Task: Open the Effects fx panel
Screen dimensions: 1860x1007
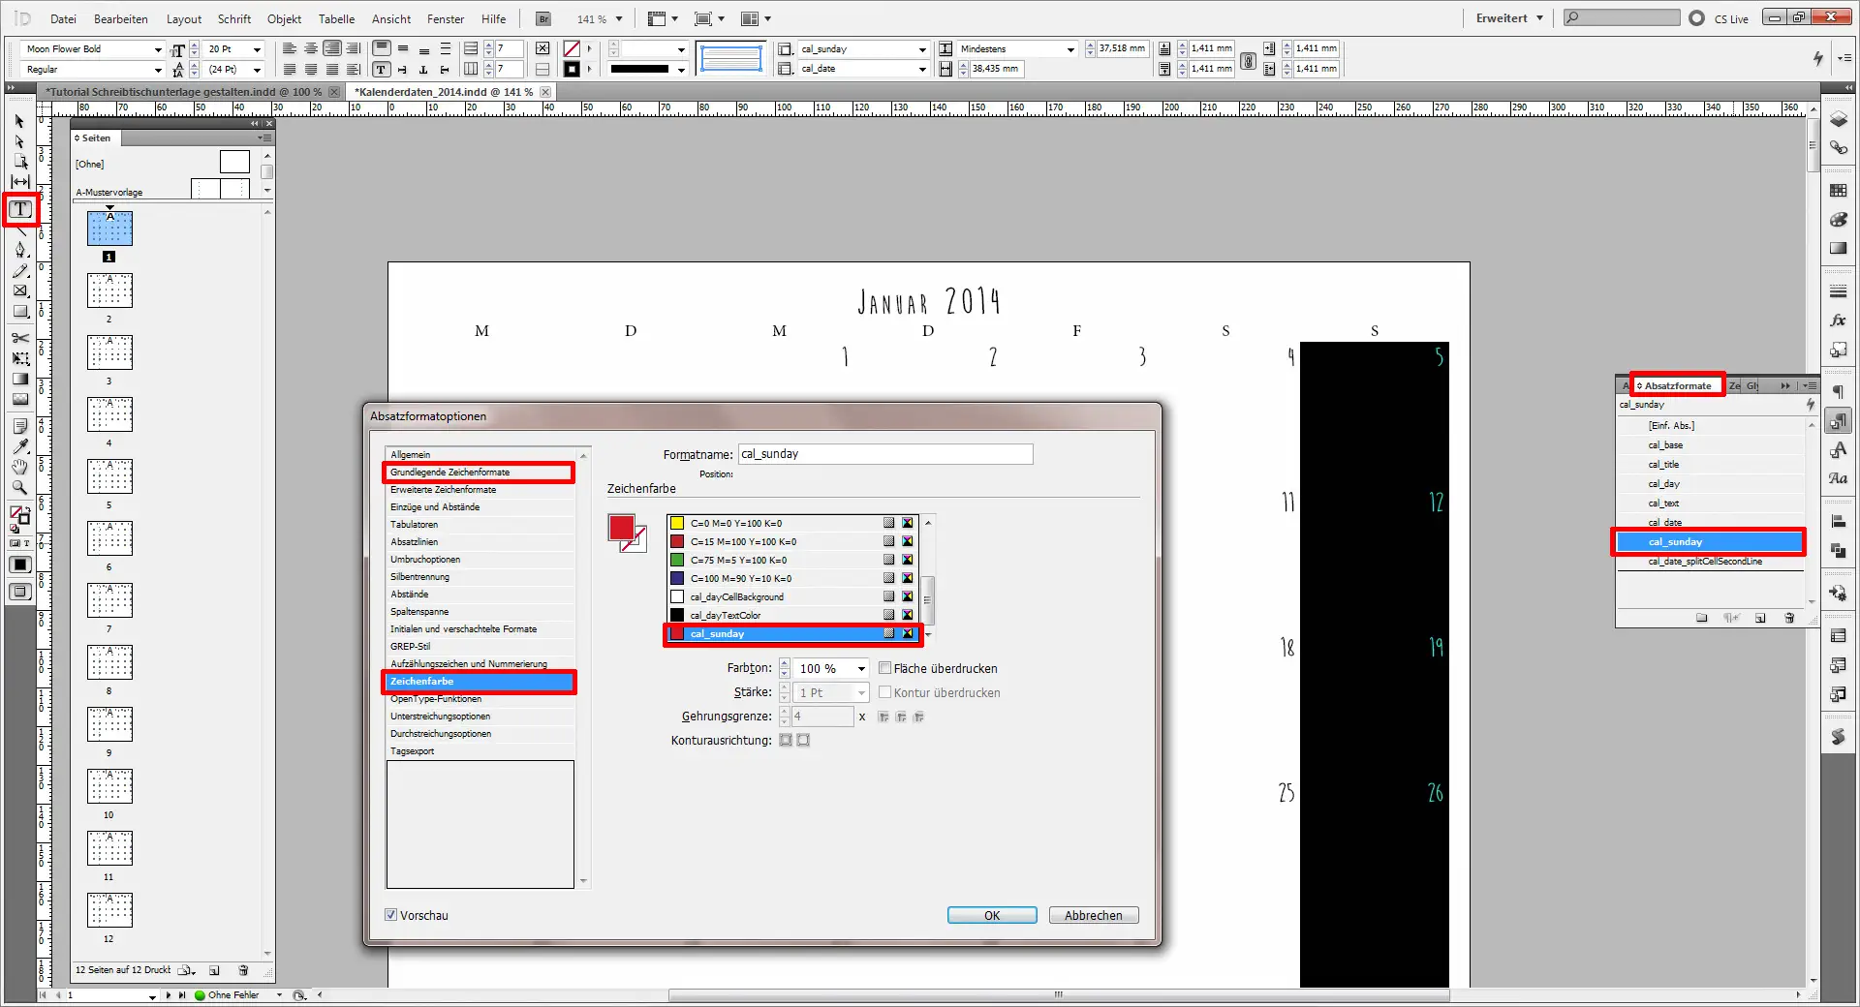Action: pyautogui.click(x=1838, y=320)
